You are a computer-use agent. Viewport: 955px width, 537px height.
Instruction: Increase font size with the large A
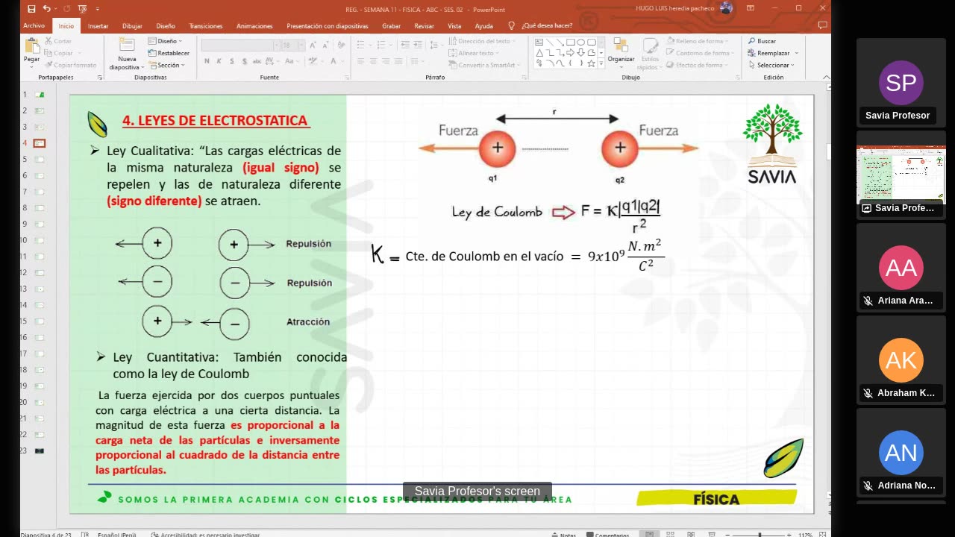coord(313,45)
